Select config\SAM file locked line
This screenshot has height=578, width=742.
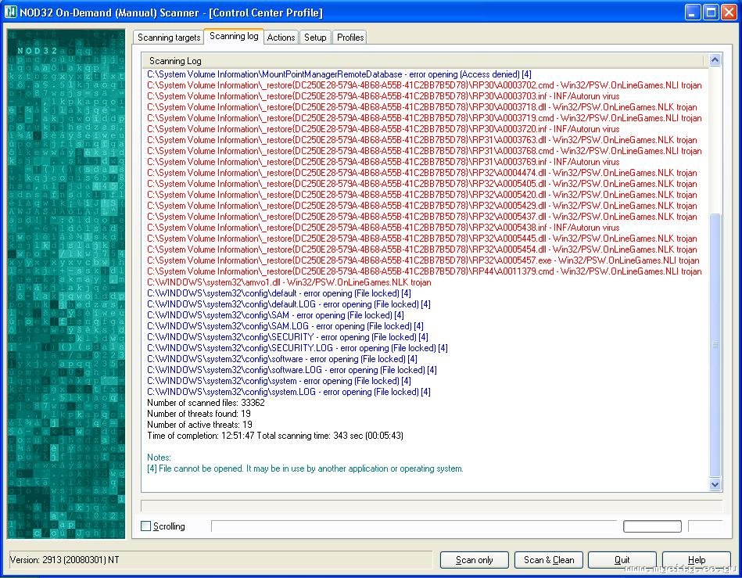click(275, 315)
